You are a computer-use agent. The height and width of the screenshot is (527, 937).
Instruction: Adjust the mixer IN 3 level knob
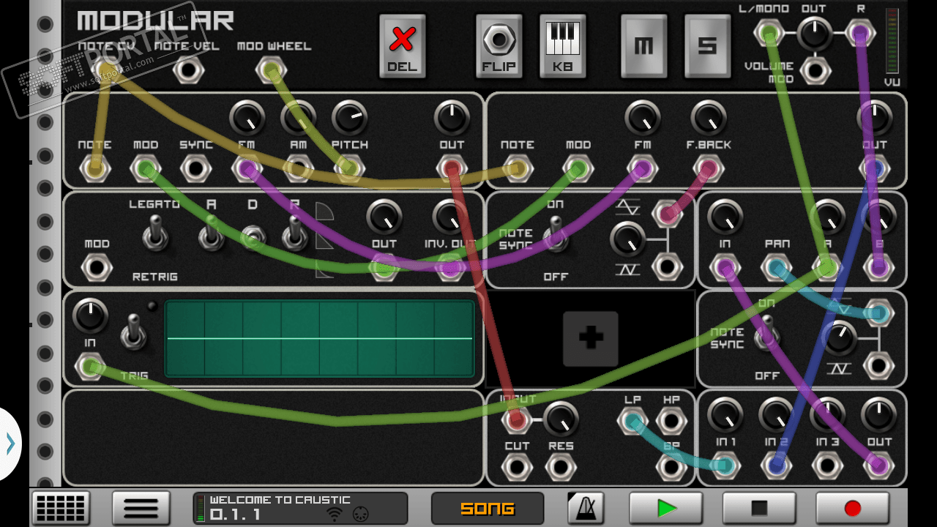click(827, 414)
